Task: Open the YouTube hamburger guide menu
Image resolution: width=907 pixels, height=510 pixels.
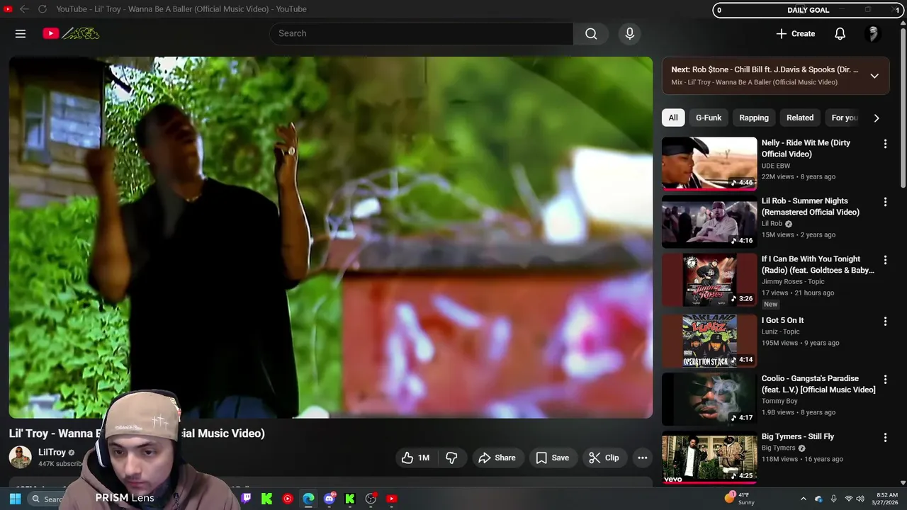Action: (x=21, y=33)
